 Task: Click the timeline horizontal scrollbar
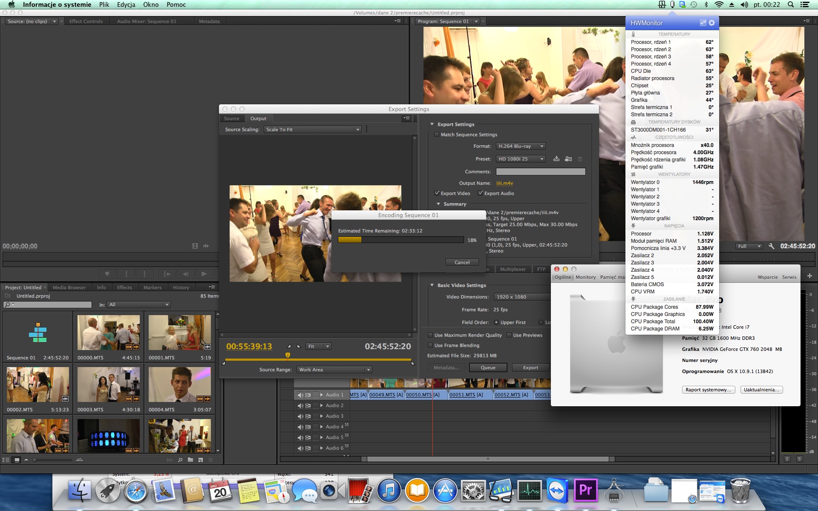[488, 459]
